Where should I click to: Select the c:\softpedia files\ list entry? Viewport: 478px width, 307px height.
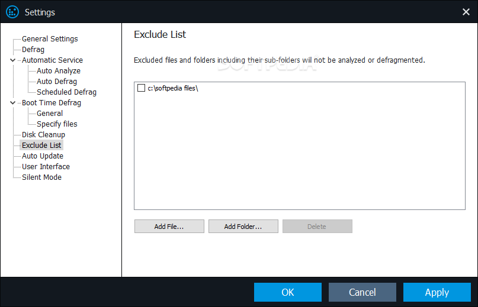pyautogui.click(x=173, y=88)
